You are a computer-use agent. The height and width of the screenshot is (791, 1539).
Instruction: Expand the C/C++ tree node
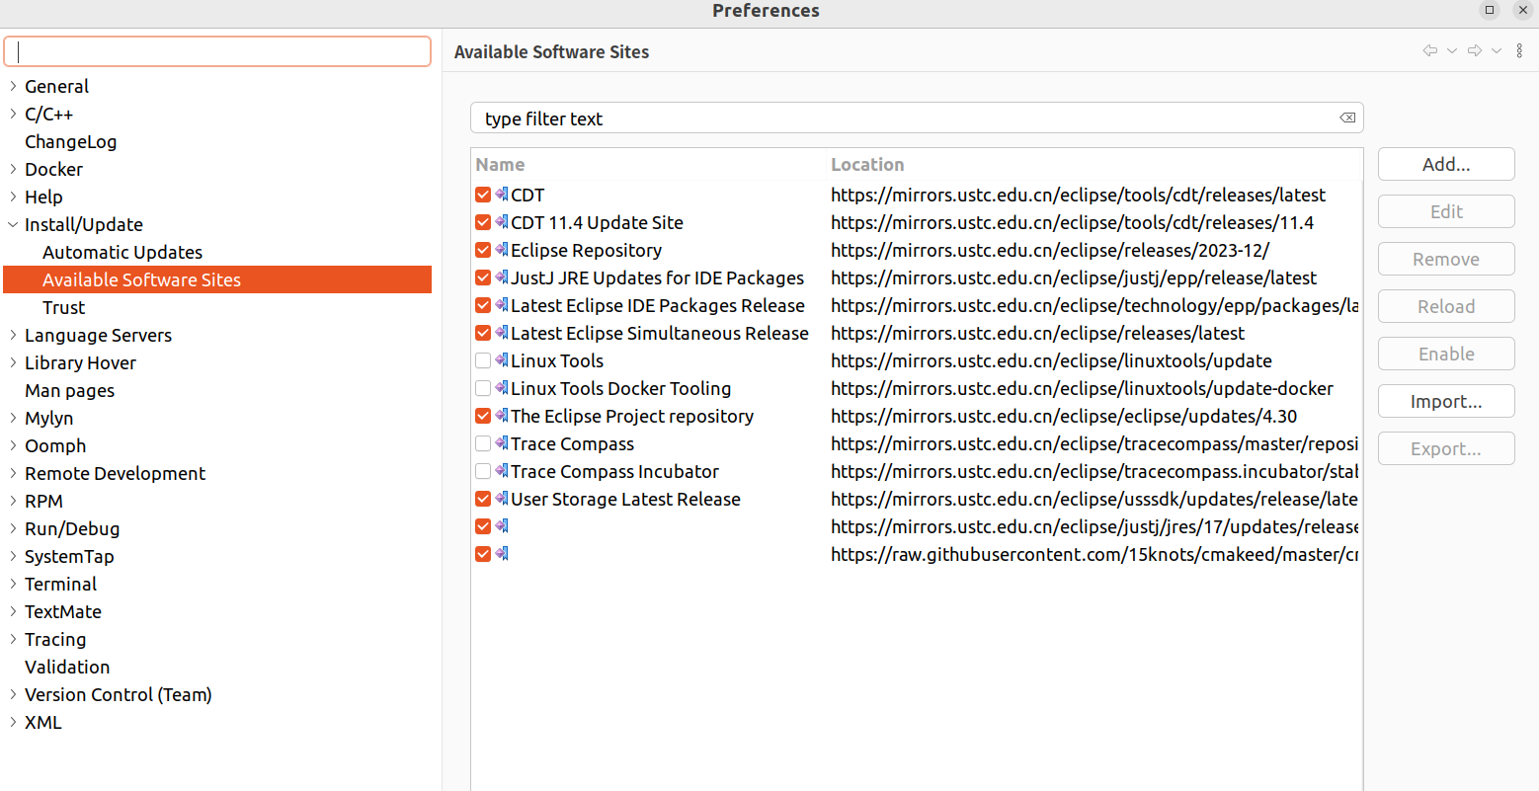point(13,114)
